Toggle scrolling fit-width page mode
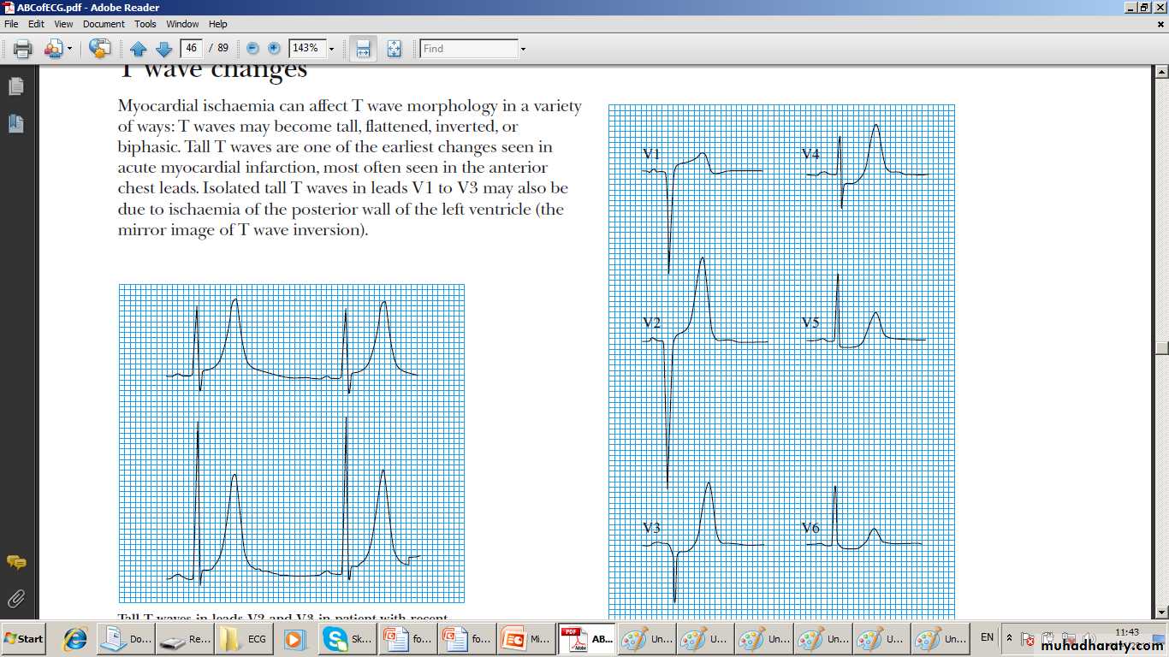 (x=364, y=49)
